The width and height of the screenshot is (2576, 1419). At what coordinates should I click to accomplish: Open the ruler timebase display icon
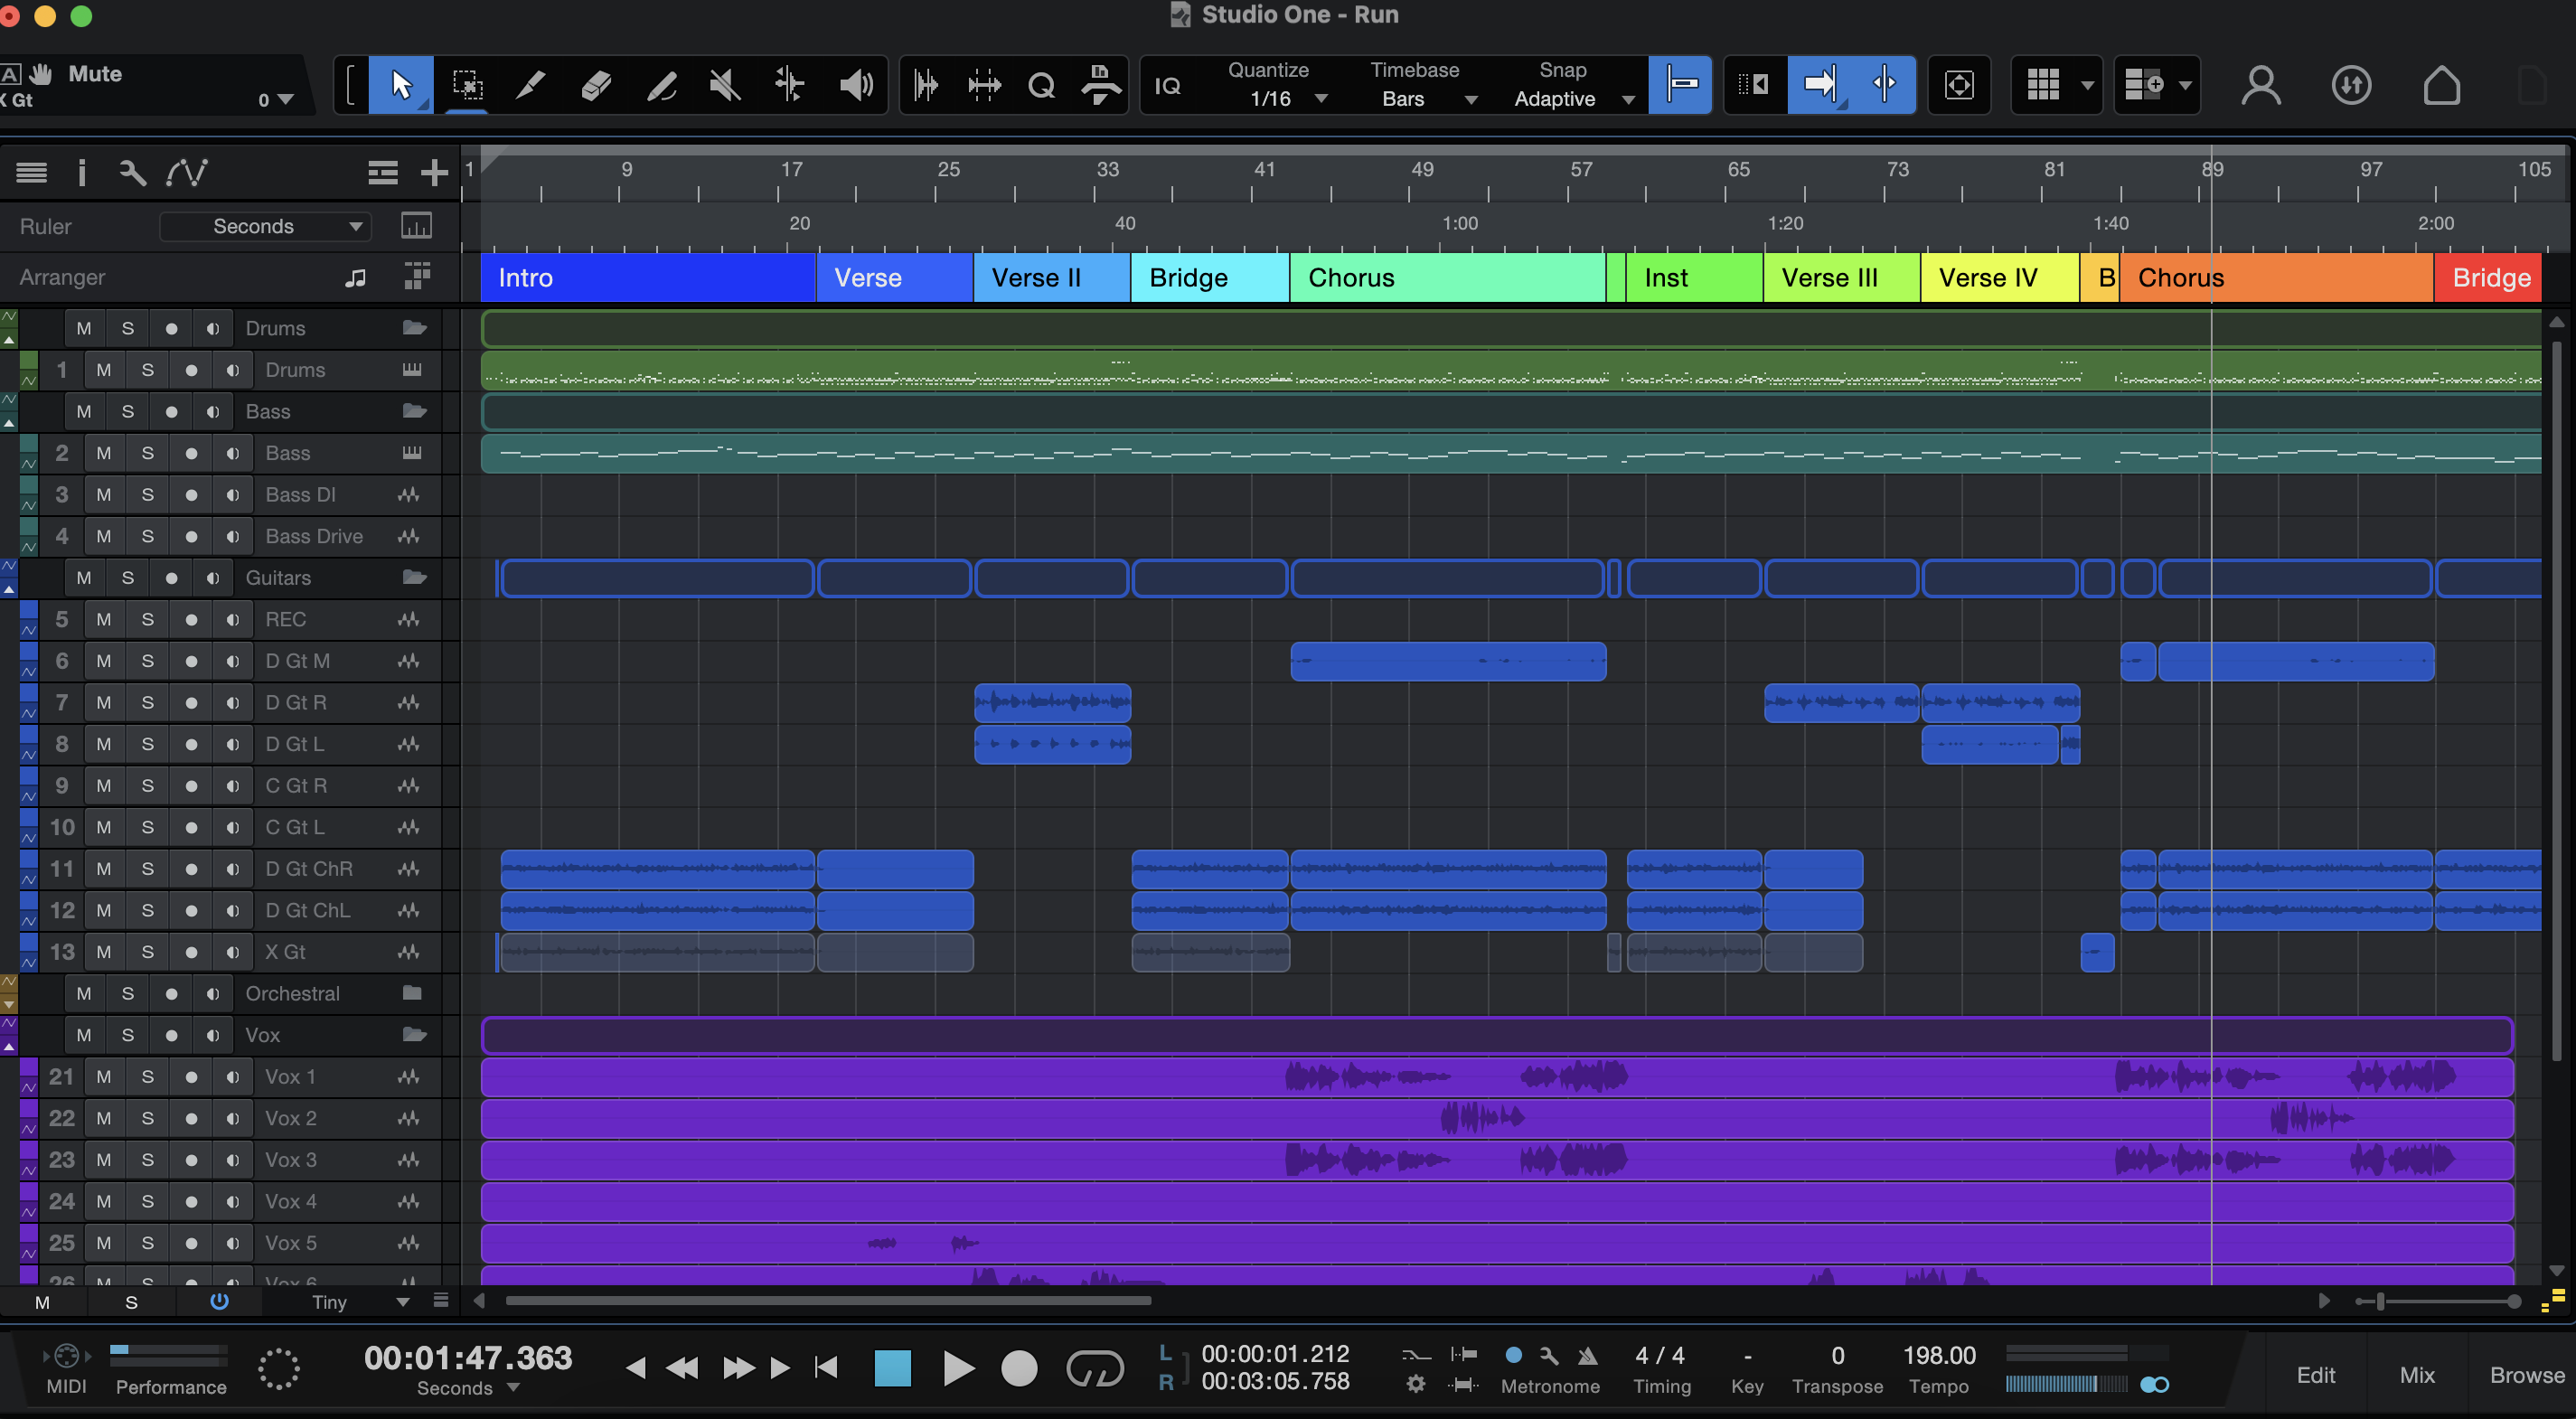[x=415, y=226]
